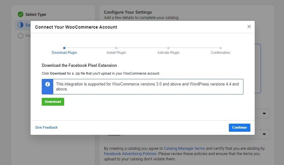
Task: Click the half-filled Configure step circle icon
Action: pyautogui.click(x=21, y=25)
